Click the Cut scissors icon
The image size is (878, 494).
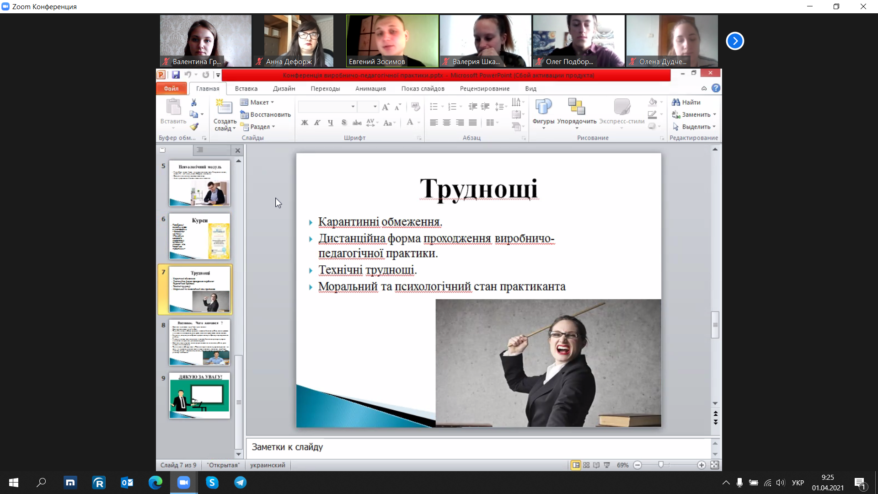point(194,102)
